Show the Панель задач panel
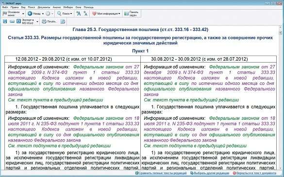 coord(132,14)
